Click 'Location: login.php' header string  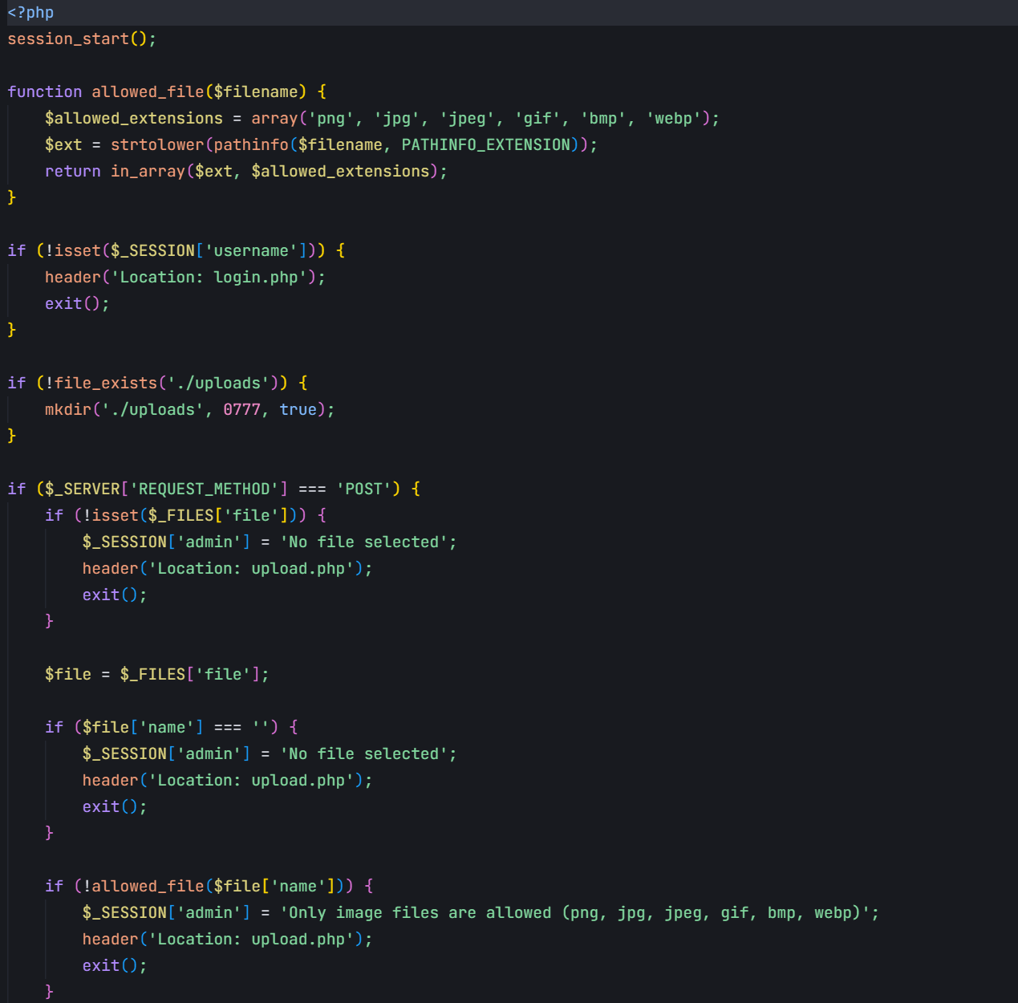click(209, 277)
